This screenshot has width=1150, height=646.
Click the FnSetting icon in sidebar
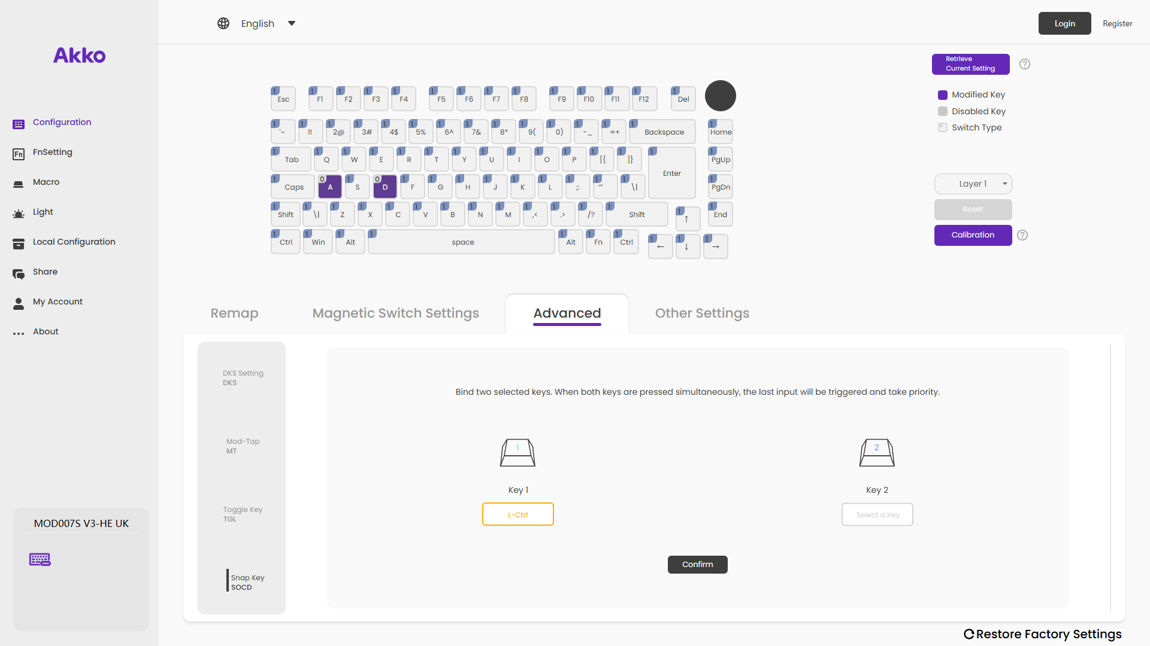pos(19,154)
